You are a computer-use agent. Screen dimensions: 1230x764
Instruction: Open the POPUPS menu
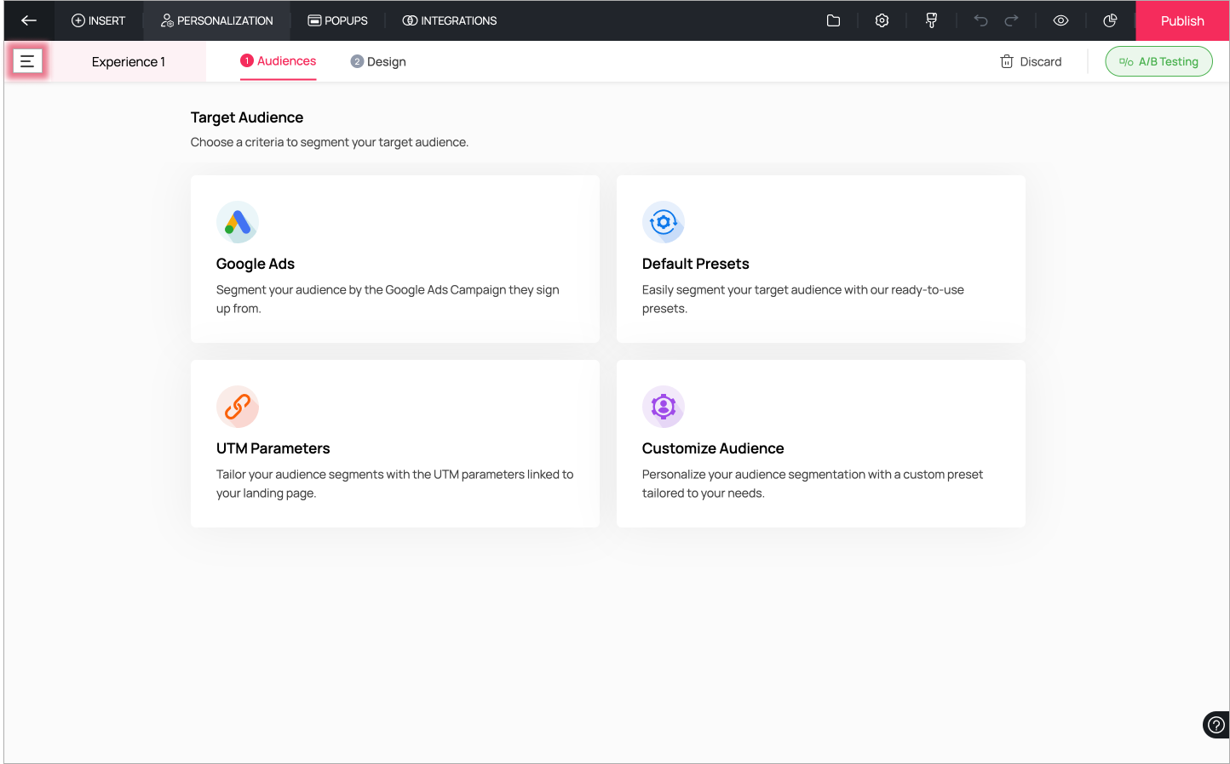337,20
